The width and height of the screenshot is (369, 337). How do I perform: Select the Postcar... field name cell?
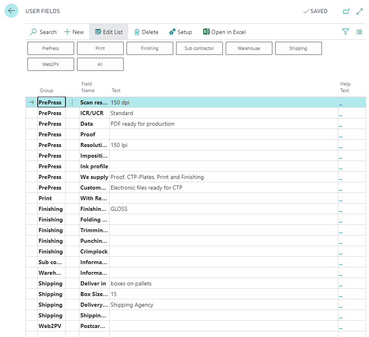tap(94, 326)
